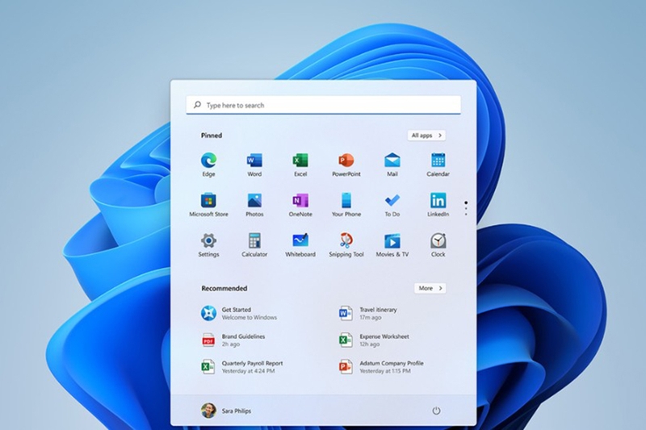Click the power button icon

[436, 411]
